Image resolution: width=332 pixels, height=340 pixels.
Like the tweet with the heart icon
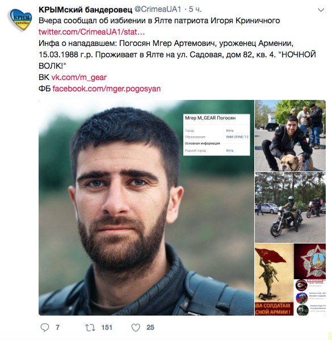pyautogui.click(x=136, y=328)
